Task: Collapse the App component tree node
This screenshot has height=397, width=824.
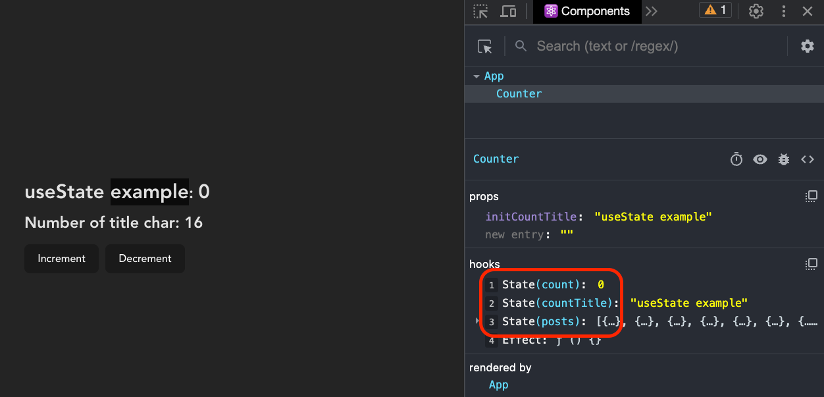Action: (x=476, y=76)
